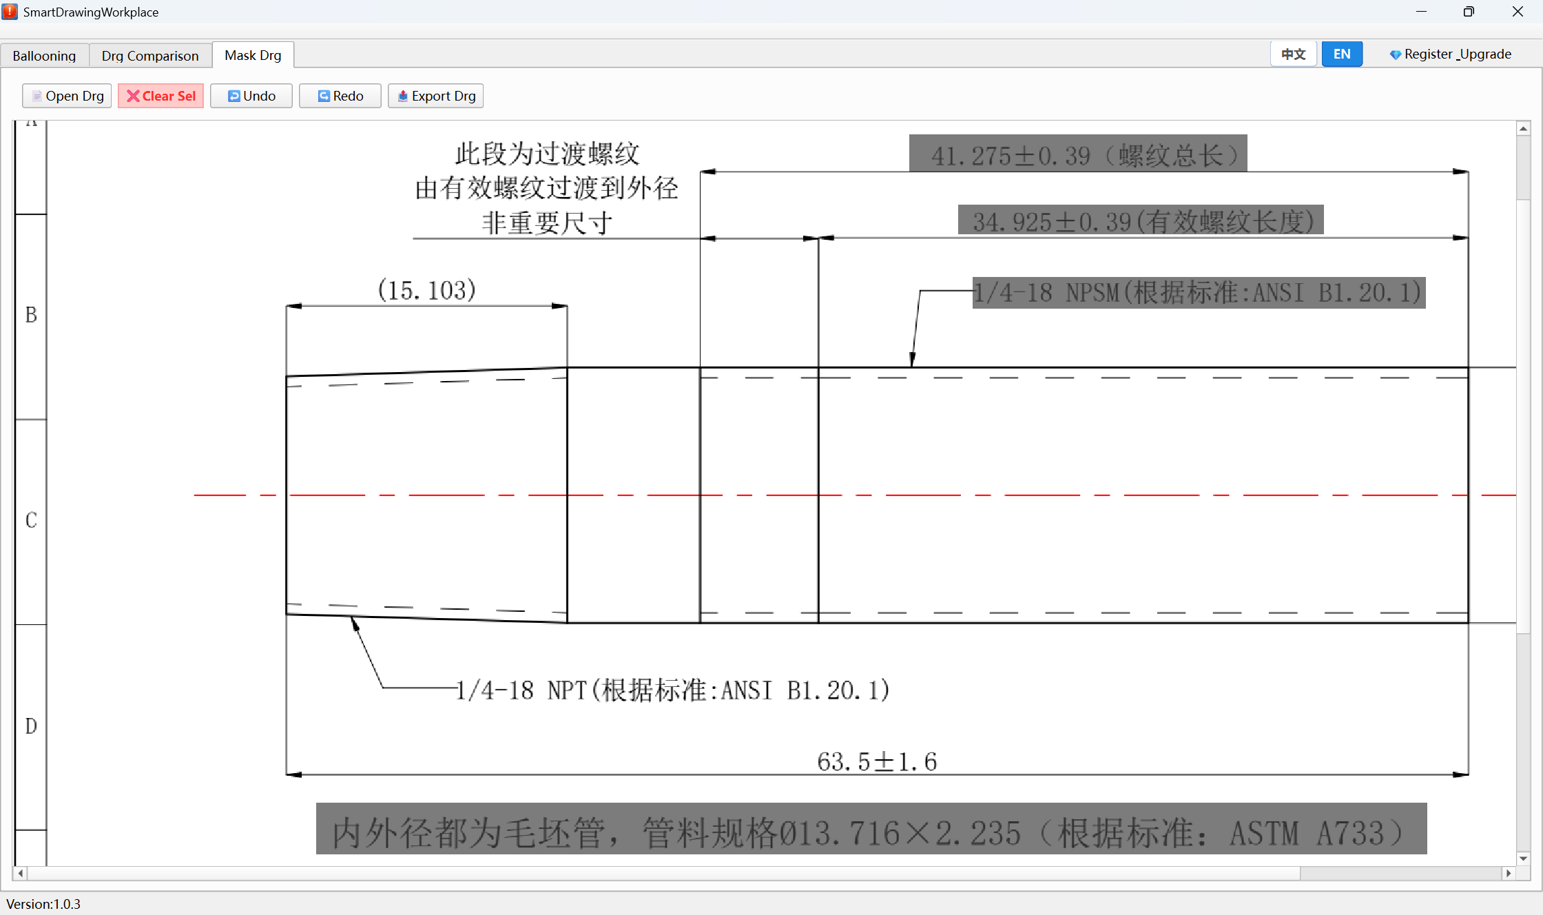
Task: Switch language to 中文
Action: (x=1293, y=54)
